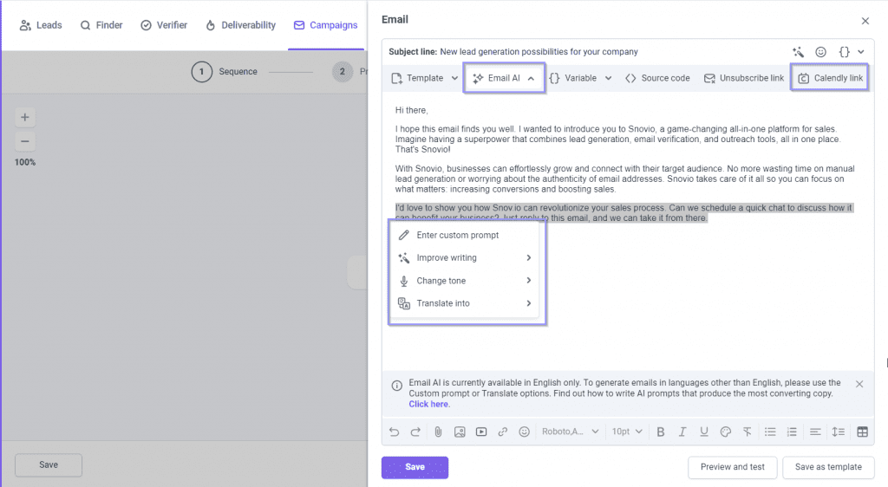The height and width of the screenshot is (487, 888).
Task: Dismiss the Email AI info notice
Action: point(859,385)
